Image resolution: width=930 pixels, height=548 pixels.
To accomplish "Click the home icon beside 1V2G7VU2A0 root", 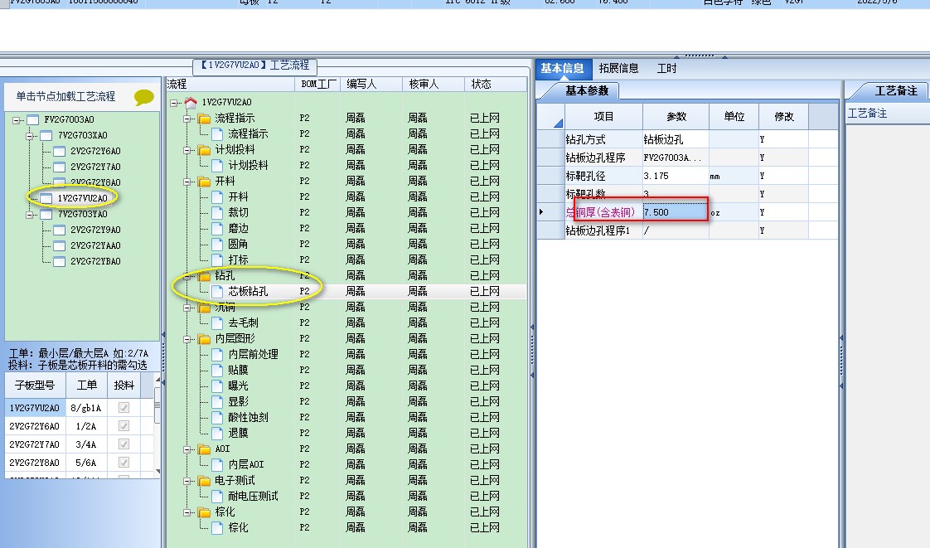I will click(x=191, y=103).
